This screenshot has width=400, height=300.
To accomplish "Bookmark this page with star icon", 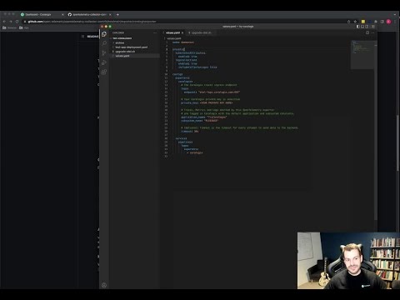I will 355,22.
